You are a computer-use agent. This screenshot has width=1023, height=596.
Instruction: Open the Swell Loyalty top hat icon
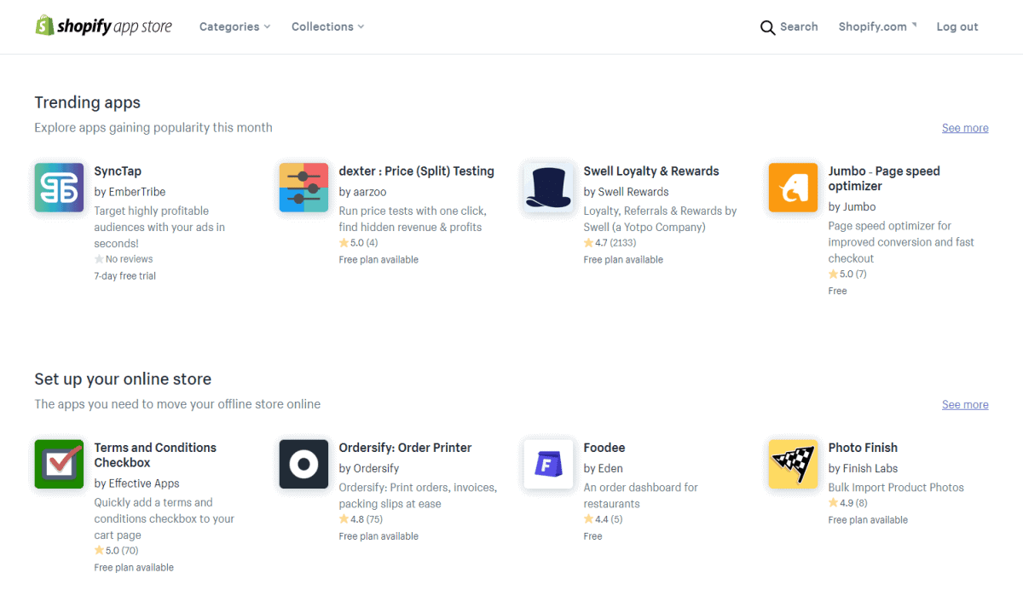(x=548, y=188)
